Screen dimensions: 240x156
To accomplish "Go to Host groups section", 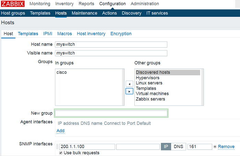I will 13,13.
